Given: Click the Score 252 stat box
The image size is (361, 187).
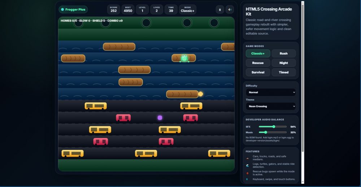Looking at the screenshot, I should coord(113,9).
